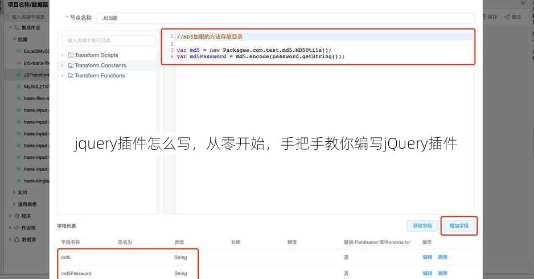Viewport: 534px width, 279px height.
Task: Expand the 数据源 tree node
Action: [10, 240]
